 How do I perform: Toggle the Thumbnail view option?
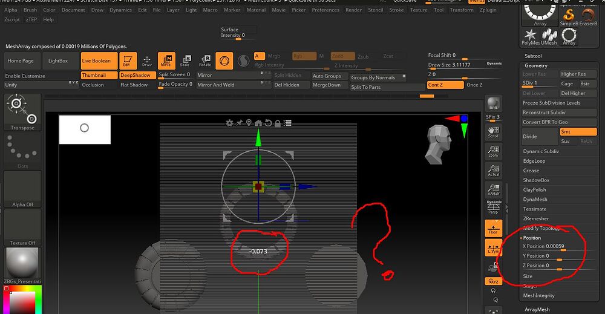pyautogui.click(x=99, y=75)
